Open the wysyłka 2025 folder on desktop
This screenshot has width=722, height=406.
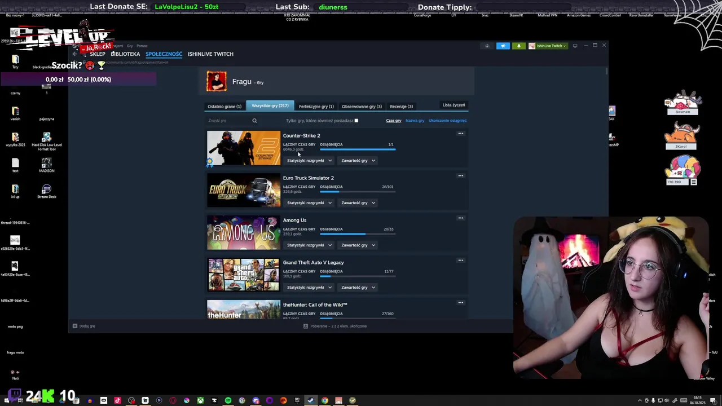15,139
